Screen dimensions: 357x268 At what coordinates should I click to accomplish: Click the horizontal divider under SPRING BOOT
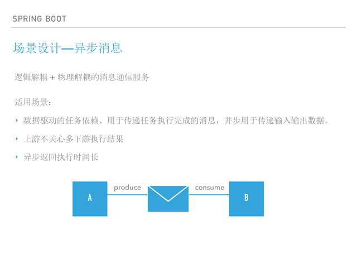pyautogui.click(x=178, y=27)
